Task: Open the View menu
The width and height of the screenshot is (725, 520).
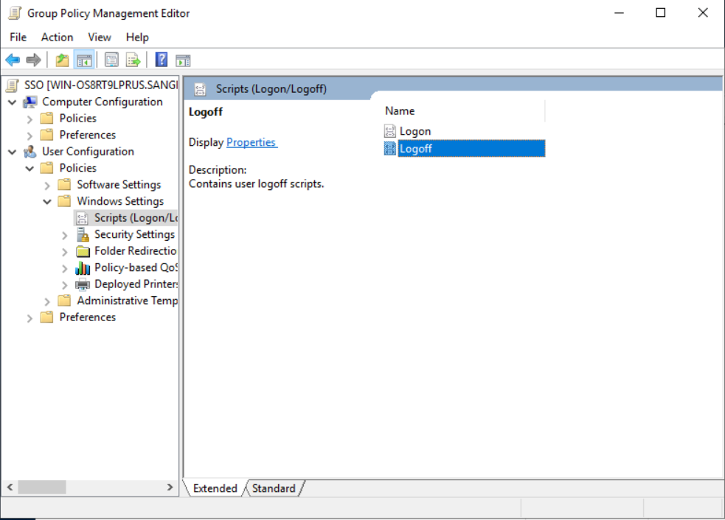Action: coord(100,38)
